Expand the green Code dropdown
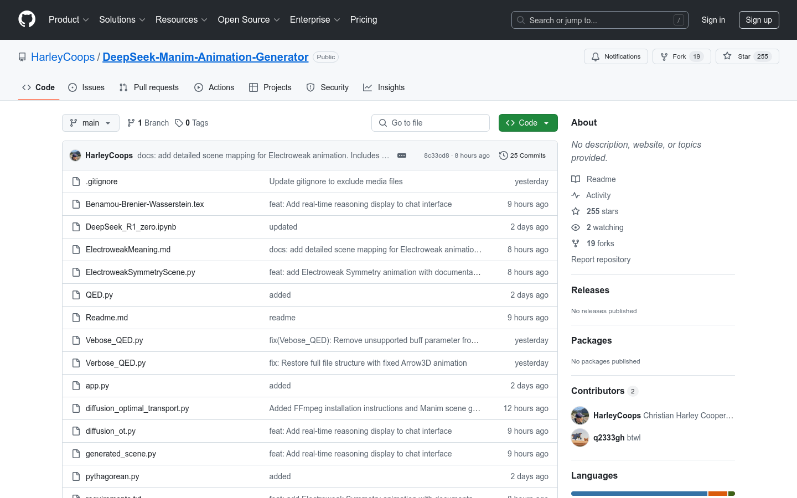The height and width of the screenshot is (498, 797). [x=527, y=123]
